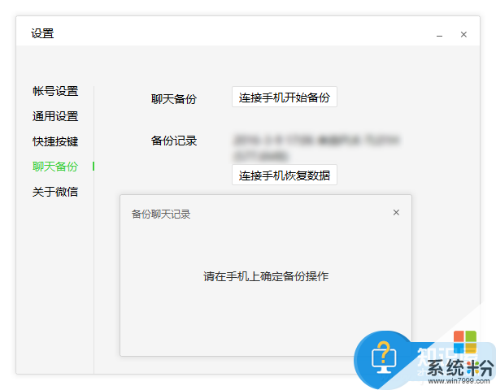Click the 备份聊天记录 dialog title
This screenshot has height=390, width=496.
coord(161,214)
